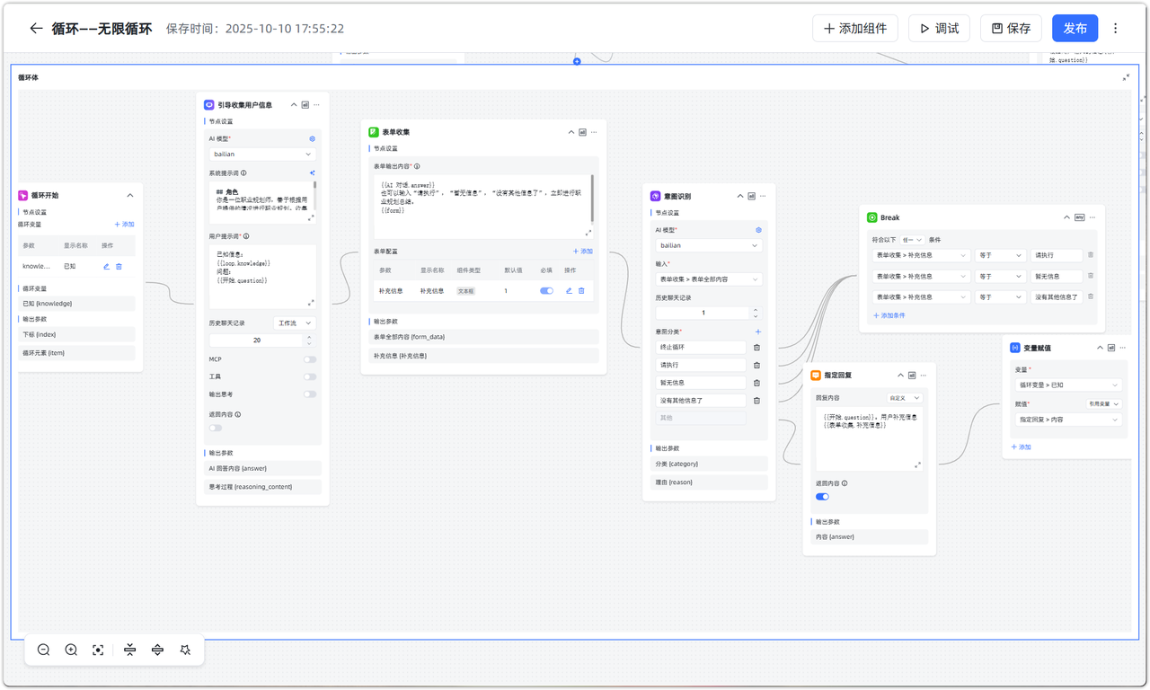Delete the 终止循环 intent category
Image resolution: width=1150 pixels, height=690 pixels.
click(x=756, y=347)
